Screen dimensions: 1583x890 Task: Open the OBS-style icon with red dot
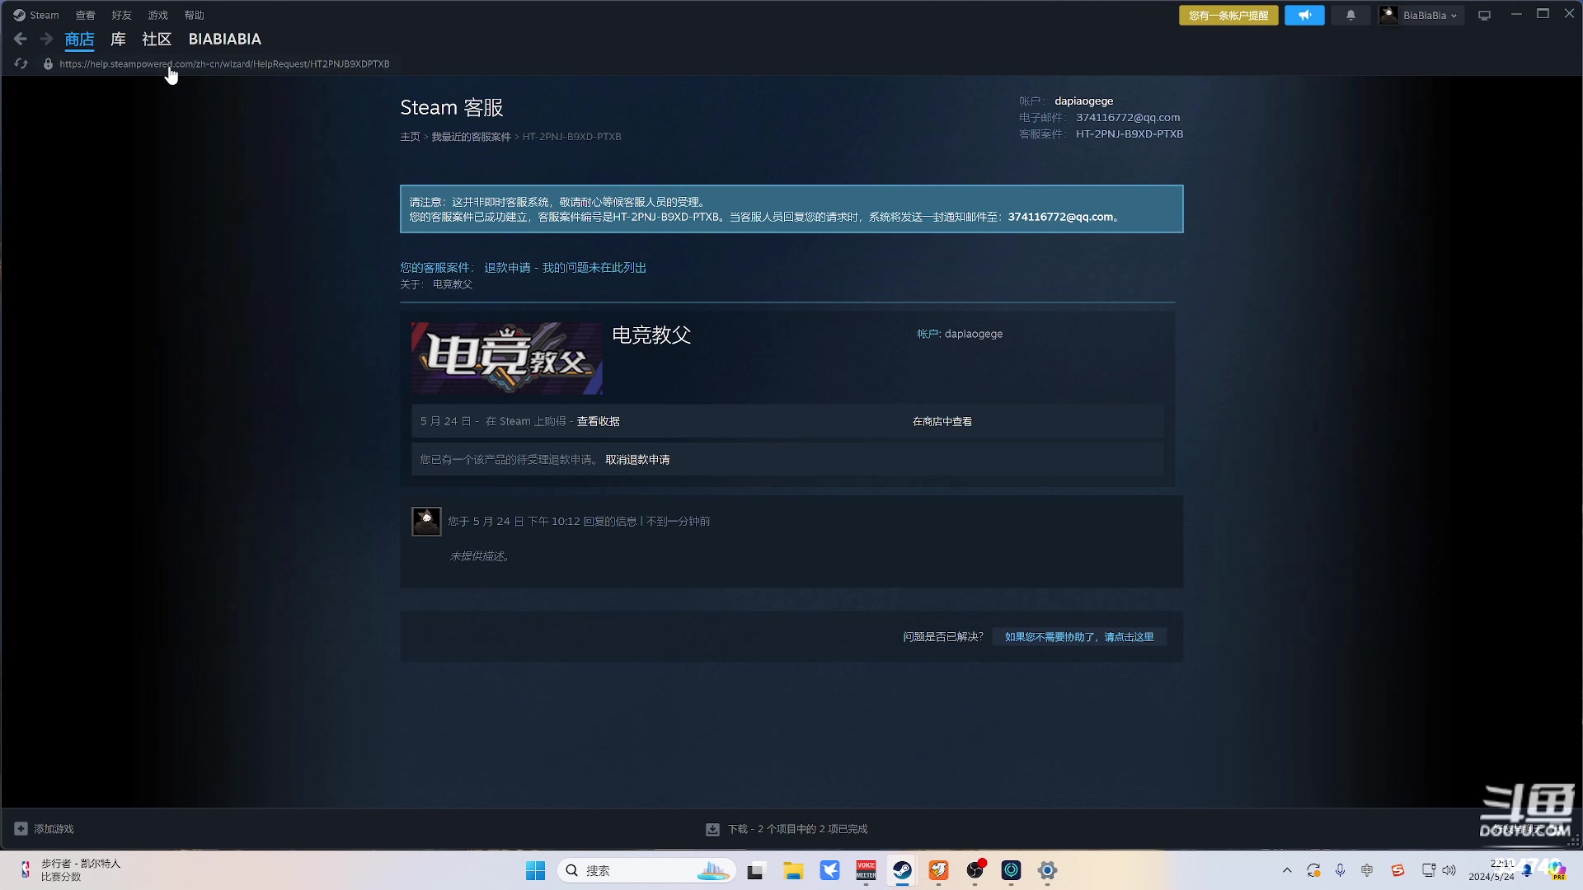975,870
